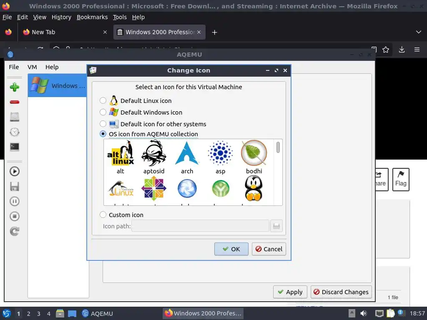Open the clipboard tray icon
Image resolution: width=427 pixels, height=320 pixels.
(390, 313)
